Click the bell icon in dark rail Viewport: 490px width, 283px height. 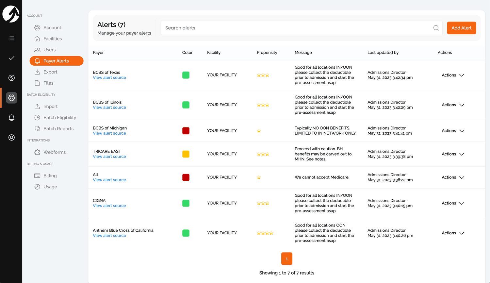(x=11, y=118)
